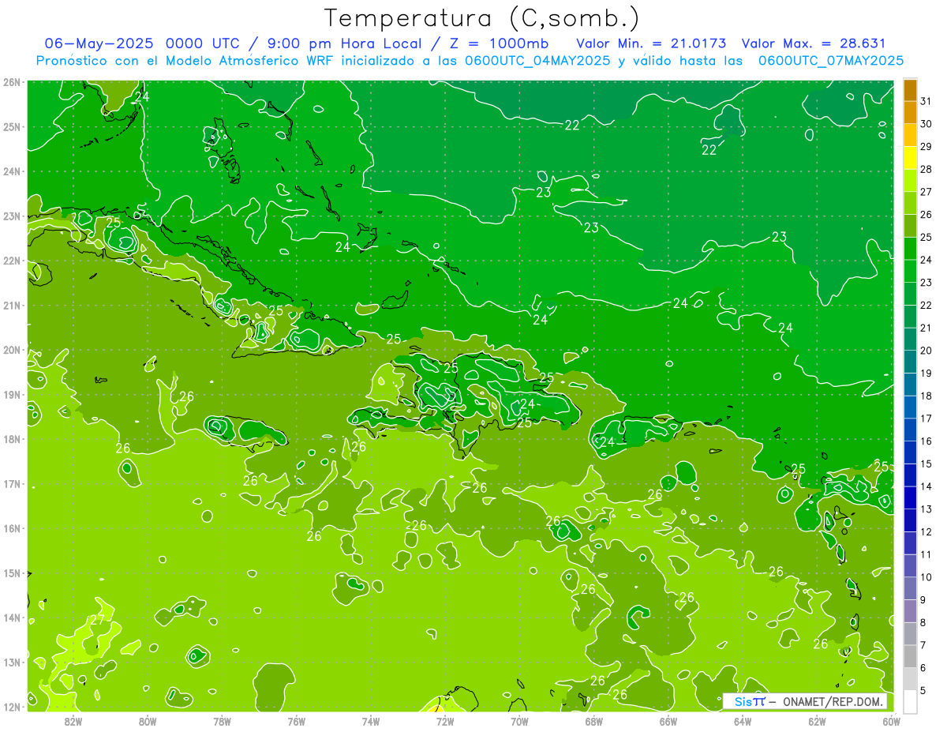Click the '82W' longitude axis label
Screen dimensions: 947x732
click(73, 720)
